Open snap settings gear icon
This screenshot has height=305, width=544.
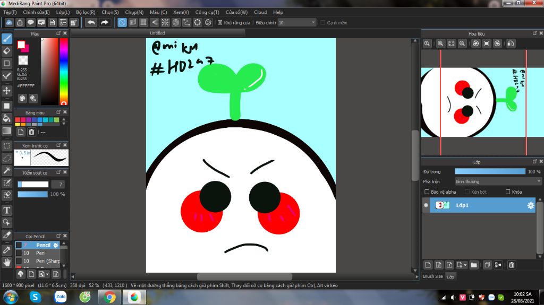coord(208,22)
